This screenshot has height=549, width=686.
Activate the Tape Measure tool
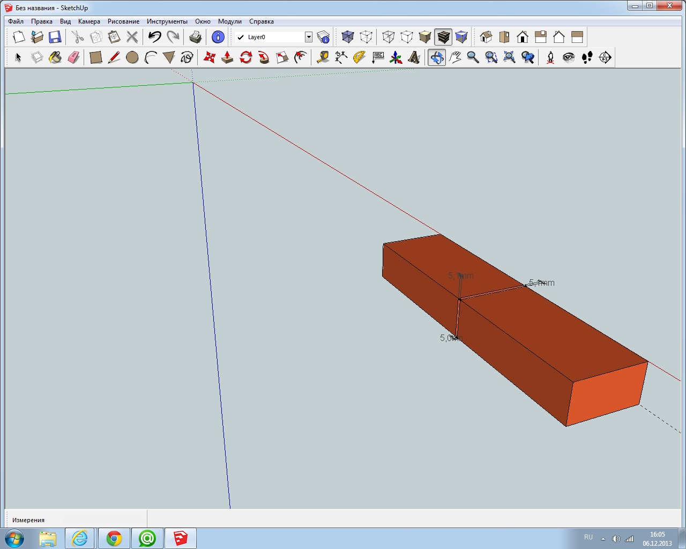pyautogui.click(x=323, y=57)
